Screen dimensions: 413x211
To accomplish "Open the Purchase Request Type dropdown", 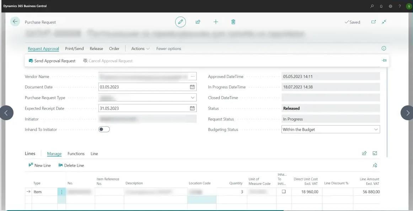I will point(192,98).
